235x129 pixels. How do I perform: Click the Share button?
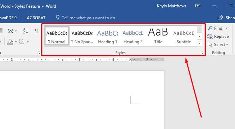point(226,18)
